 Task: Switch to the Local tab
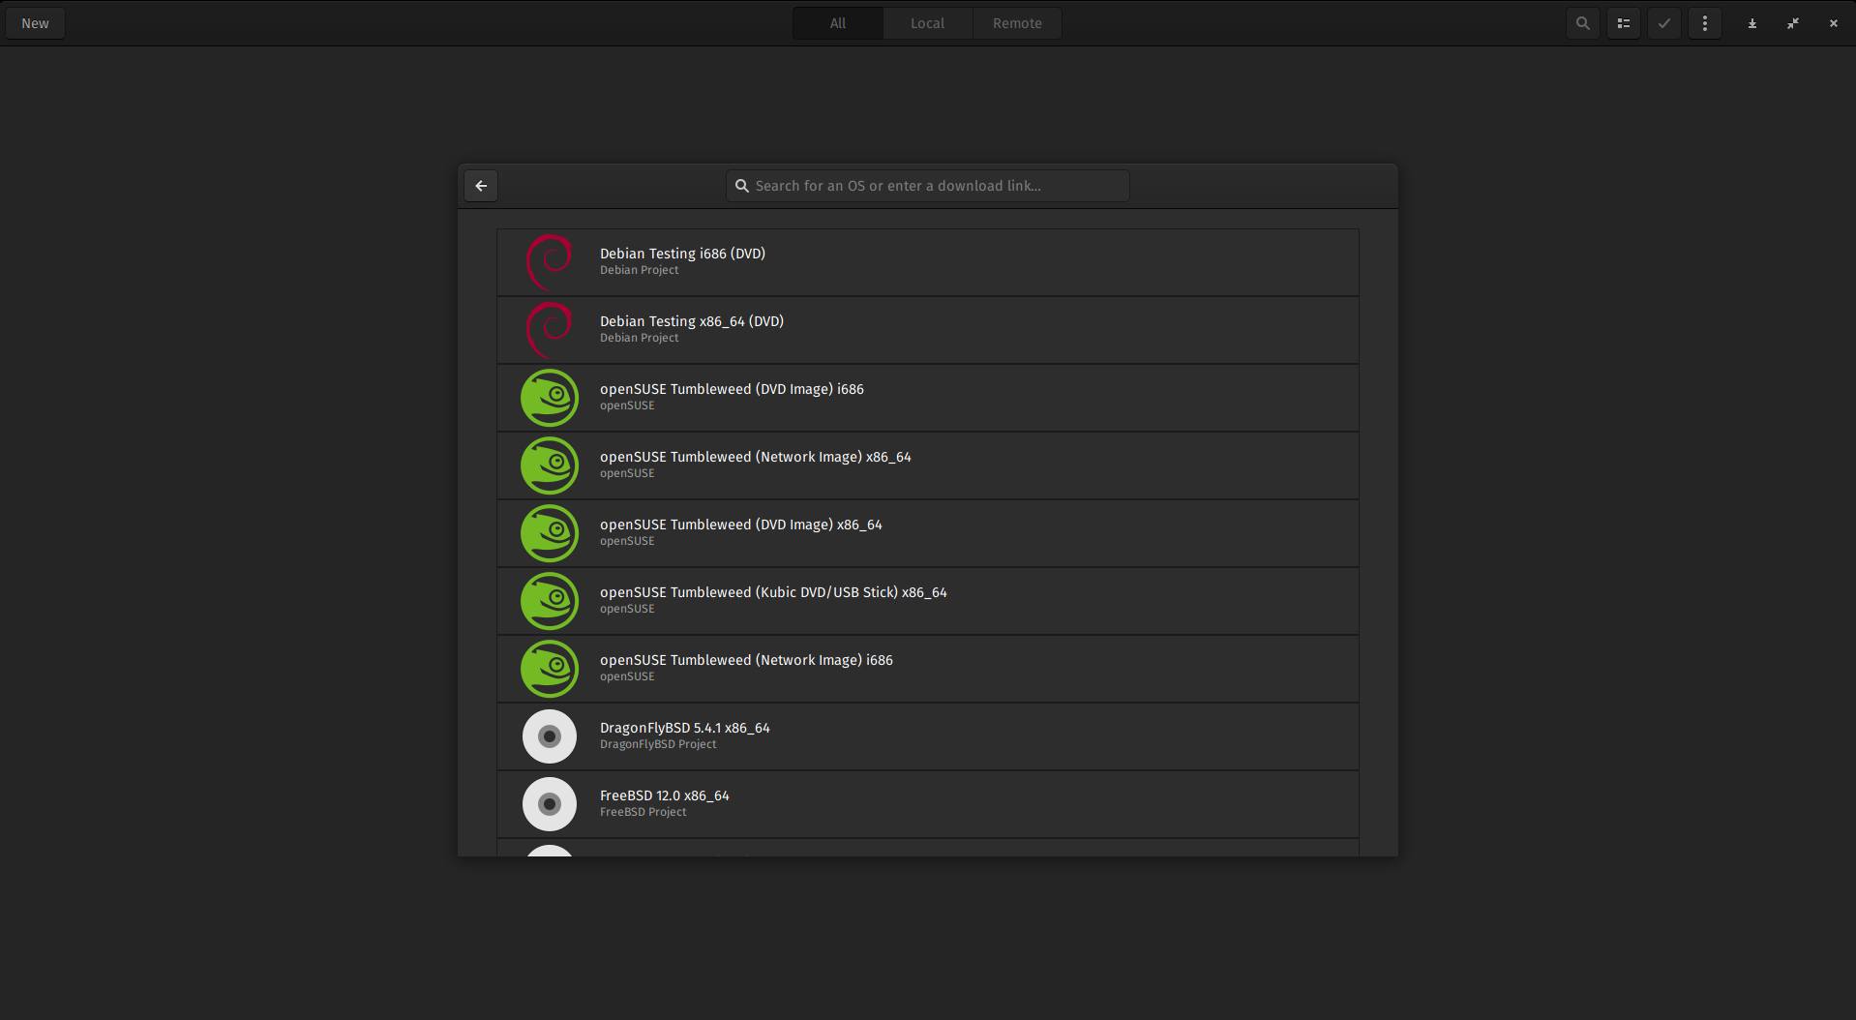[x=927, y=23]
